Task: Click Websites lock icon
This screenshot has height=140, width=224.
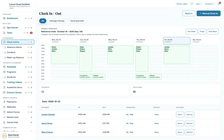Action: [x=4, y=107]
